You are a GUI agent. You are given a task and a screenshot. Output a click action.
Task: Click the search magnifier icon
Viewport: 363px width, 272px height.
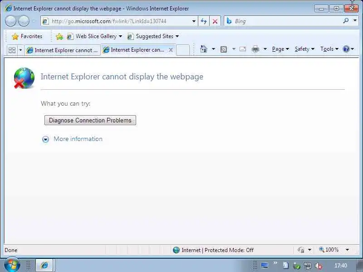coord(346,21)
